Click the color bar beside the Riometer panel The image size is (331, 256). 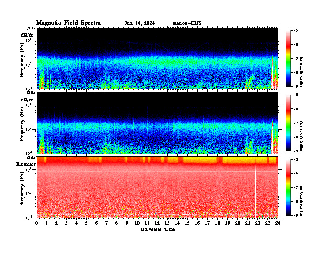(x=288, y=187)
